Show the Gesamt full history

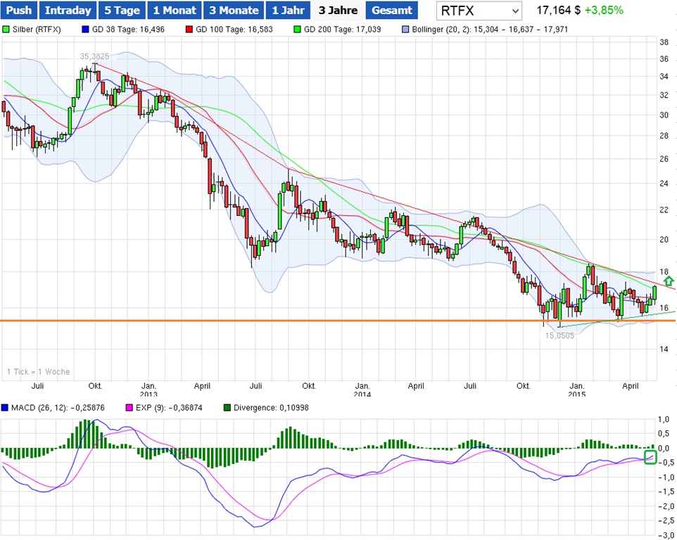(391, 11)
